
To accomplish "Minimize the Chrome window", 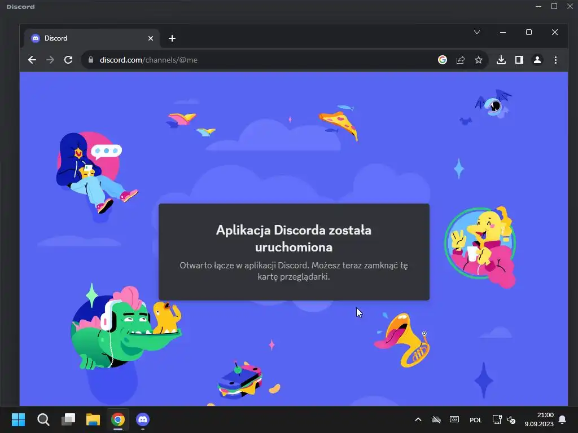I will (x=503, y=32).
